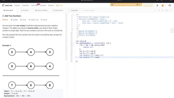Click the side tab on the right editor edge
The width and height of the screenshot is (174, 98).
click(x=172, y=31)
